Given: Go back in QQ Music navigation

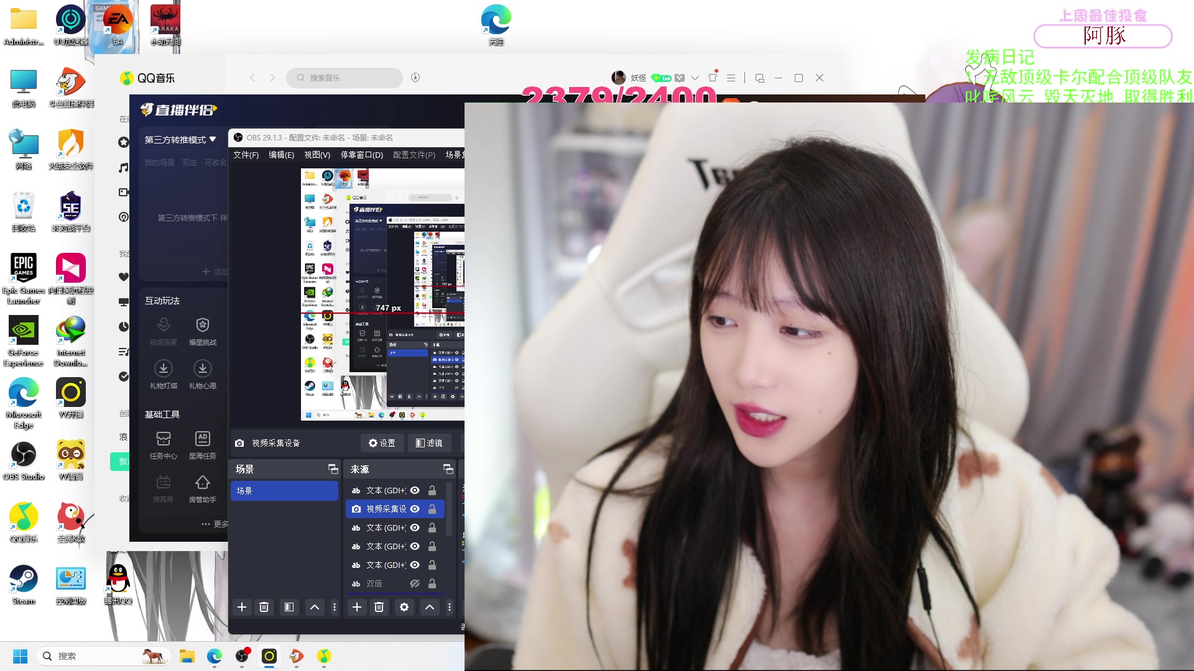Looking at the screenshot, I should click(252, 78).
